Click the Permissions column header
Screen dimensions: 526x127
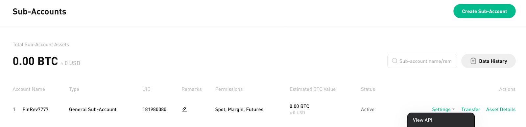click(229, 89)
